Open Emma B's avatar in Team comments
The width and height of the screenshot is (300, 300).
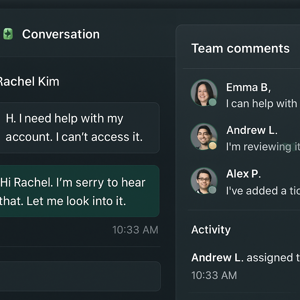(x=204, y=93)
